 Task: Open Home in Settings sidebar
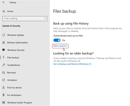click(10, 11)
